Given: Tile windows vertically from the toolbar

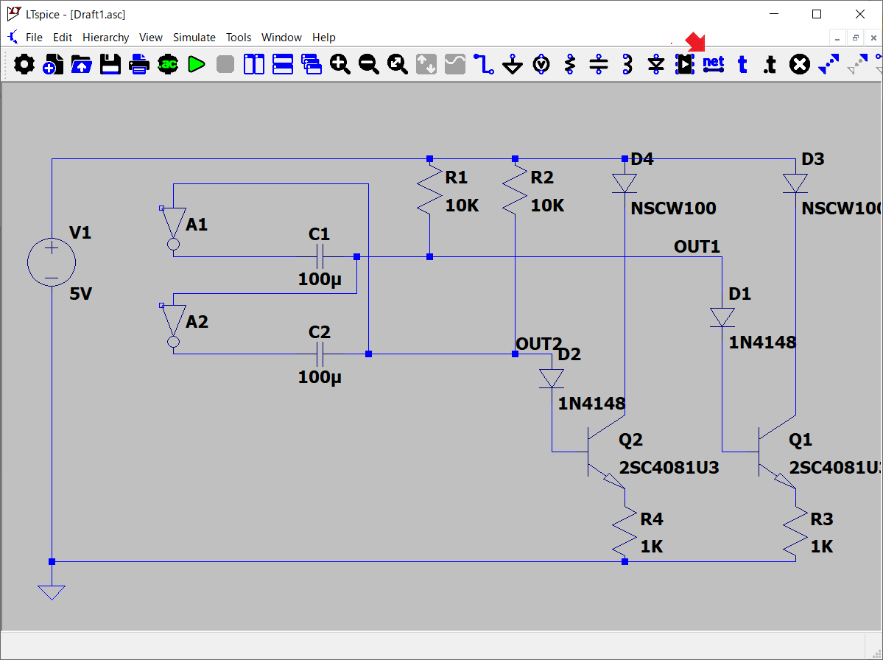Looking at the screenshot, I should tap(254, 65).
